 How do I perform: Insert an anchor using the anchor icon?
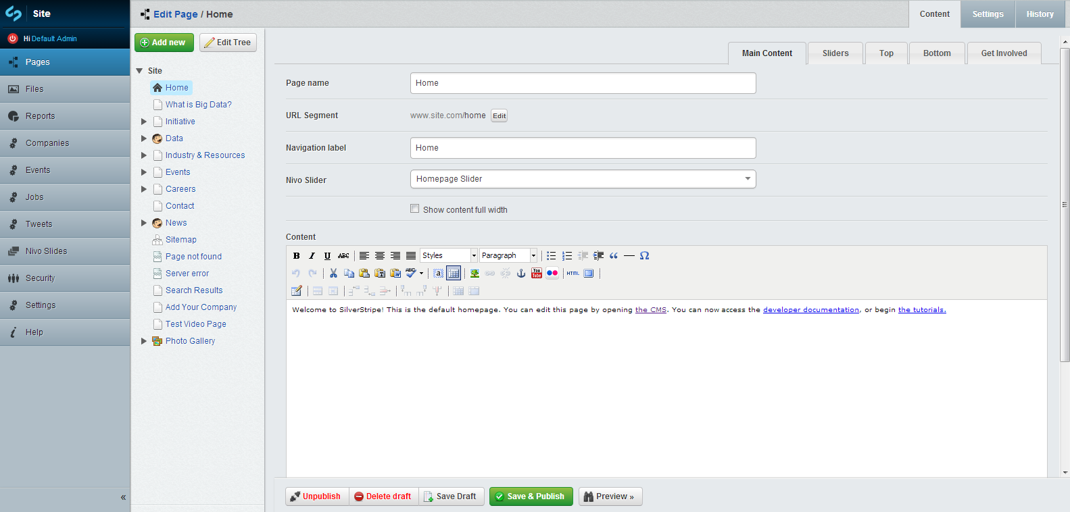[521, 274]
